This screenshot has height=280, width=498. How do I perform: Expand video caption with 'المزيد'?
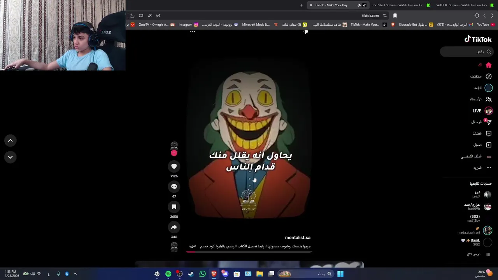click(x=193, y=246)
